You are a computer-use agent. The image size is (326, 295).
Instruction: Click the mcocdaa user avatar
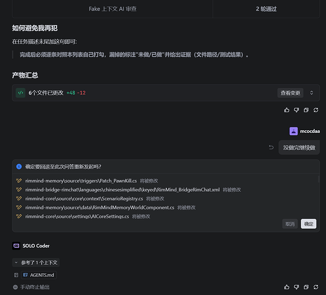point(294,131)
